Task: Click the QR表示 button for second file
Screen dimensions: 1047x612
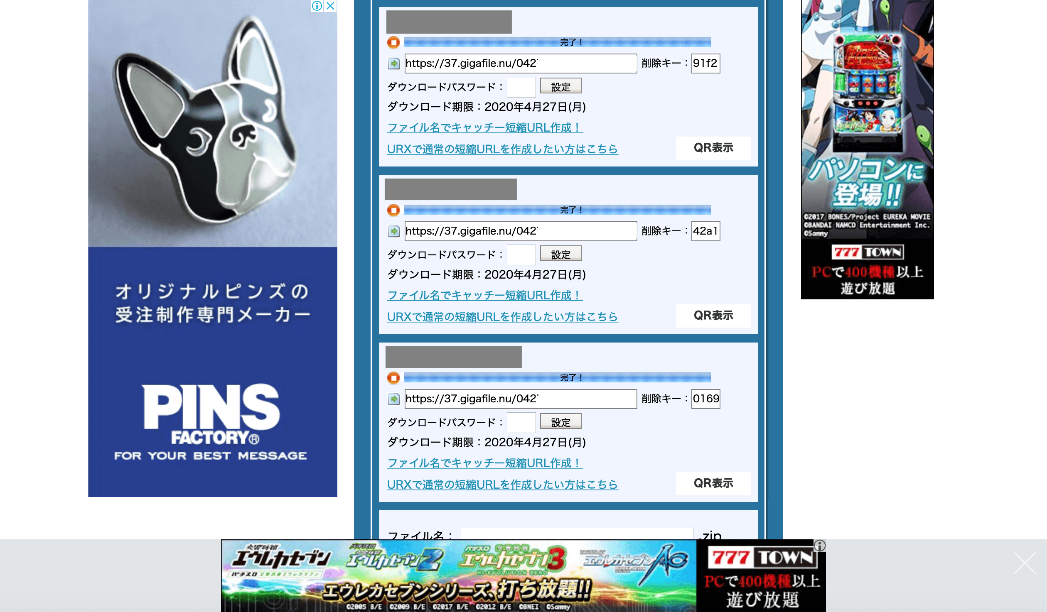Action: click(713, 315)
